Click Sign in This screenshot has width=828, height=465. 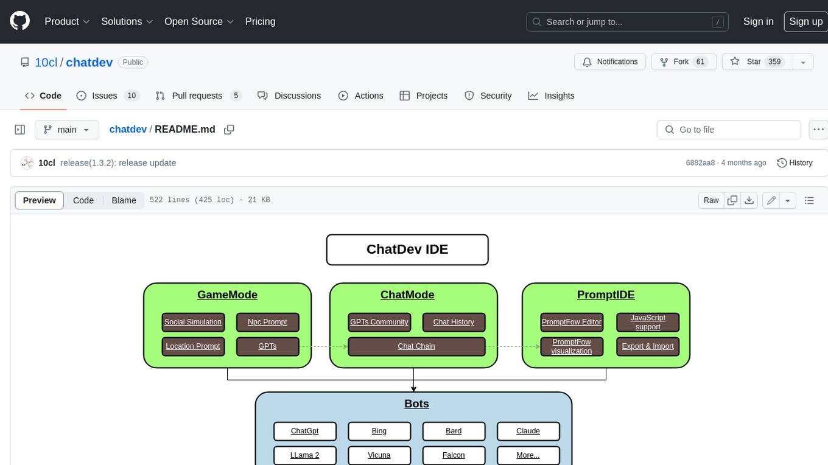click(x=758, y=21)
